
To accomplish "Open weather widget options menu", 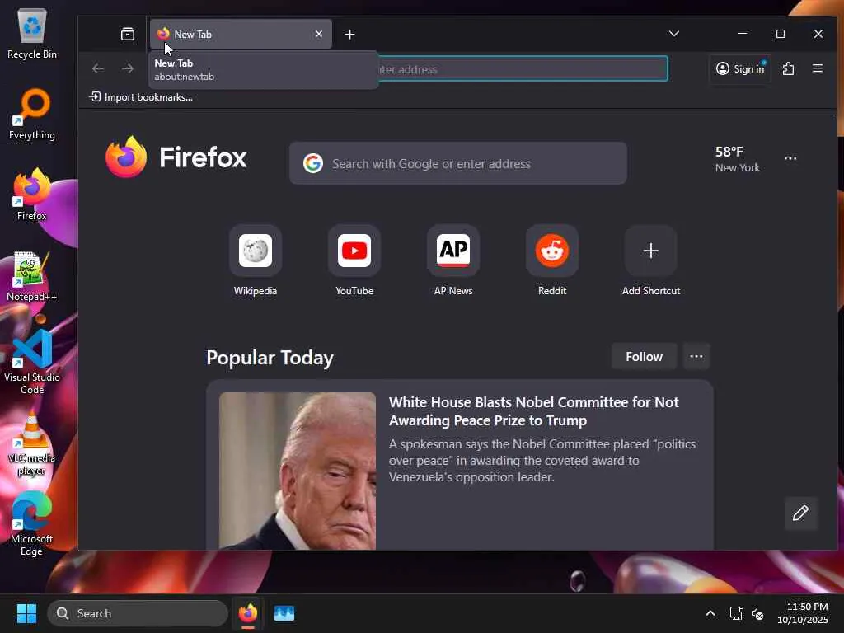I will point(790,158).
